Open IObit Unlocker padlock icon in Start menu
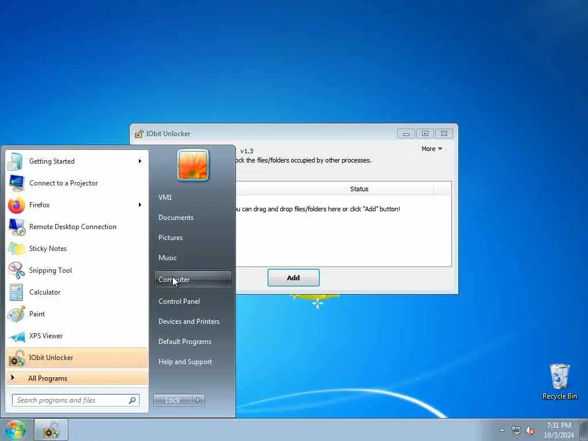This screenshot has height=441, width=588. point(16,358)
